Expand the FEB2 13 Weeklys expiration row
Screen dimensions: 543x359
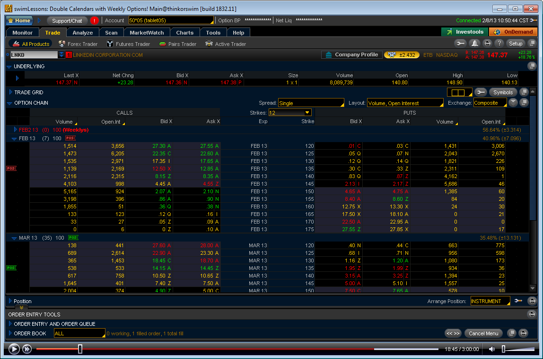point(15,129)
